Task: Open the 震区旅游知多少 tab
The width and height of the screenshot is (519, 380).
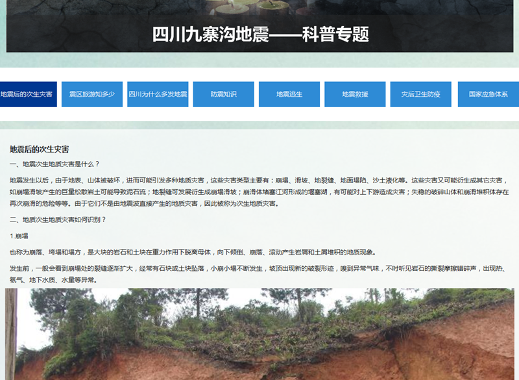Action: (x=92, y=94)
